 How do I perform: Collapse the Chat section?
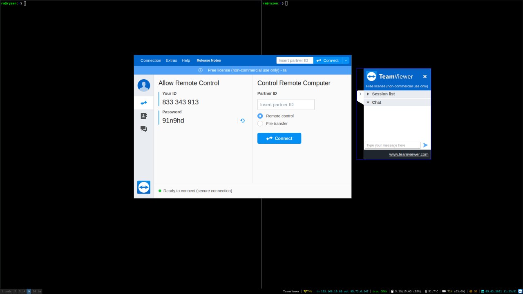(397, 102)
